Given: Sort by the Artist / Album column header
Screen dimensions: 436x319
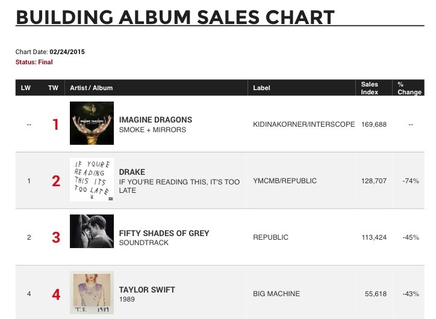Looking at the screenshot, I should click(91, 88).
